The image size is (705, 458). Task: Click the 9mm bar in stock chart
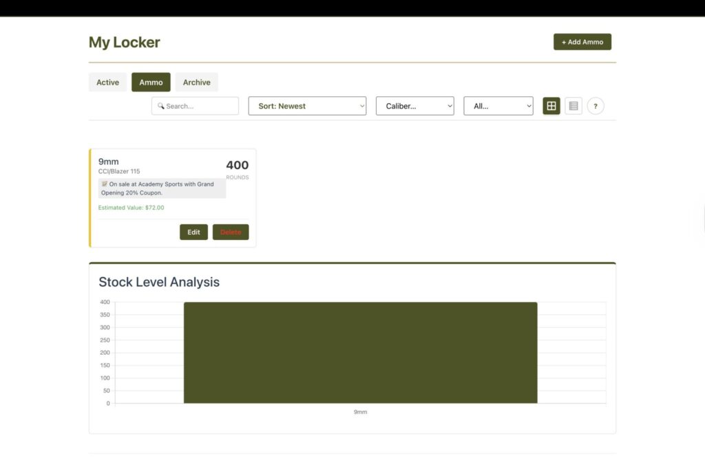click(361, 353)
